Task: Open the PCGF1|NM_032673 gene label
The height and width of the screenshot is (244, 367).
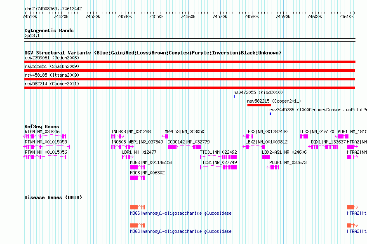Action: (288, 162)
